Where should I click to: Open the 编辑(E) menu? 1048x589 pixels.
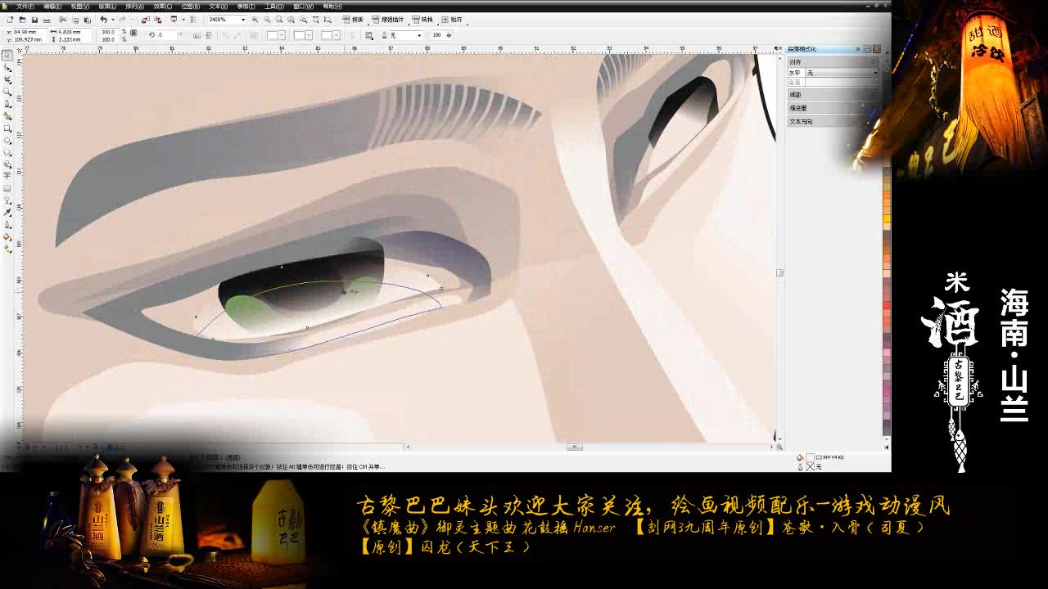52,7
